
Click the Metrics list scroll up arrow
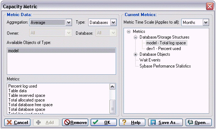(112, 87)
